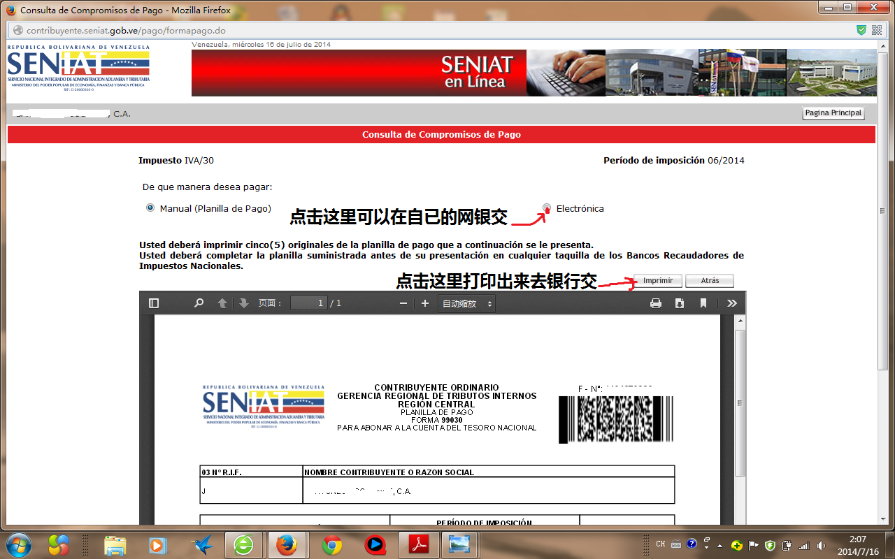This screenshot has height=559, width=895.
Task: Open Windows Explorer from taskbar
Action: point(115,545)
